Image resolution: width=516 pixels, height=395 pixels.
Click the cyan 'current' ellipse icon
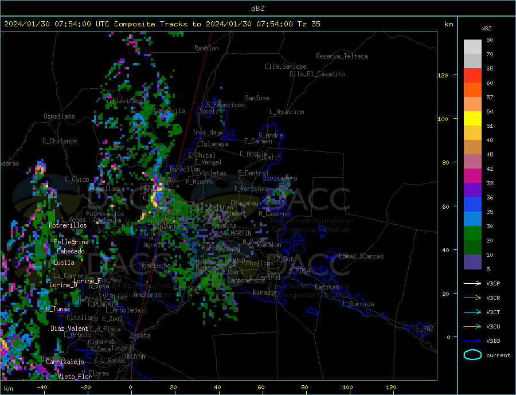point(472,355)
